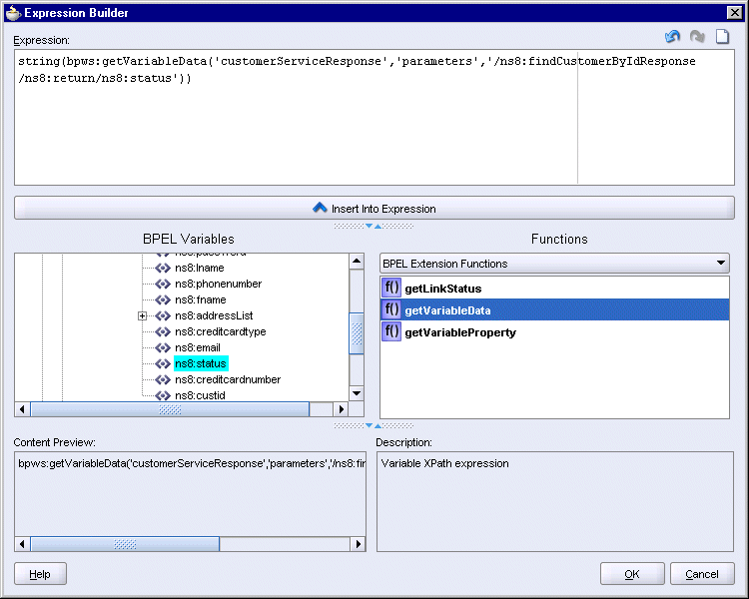Click the Description text box
749x599 pixels.
[x=555, y=501]
